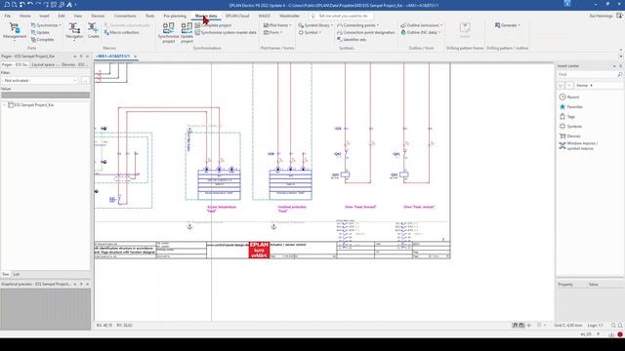
Task: Open Symbols in Insert center
Action: pyautogui.click(x=570, y=126)
